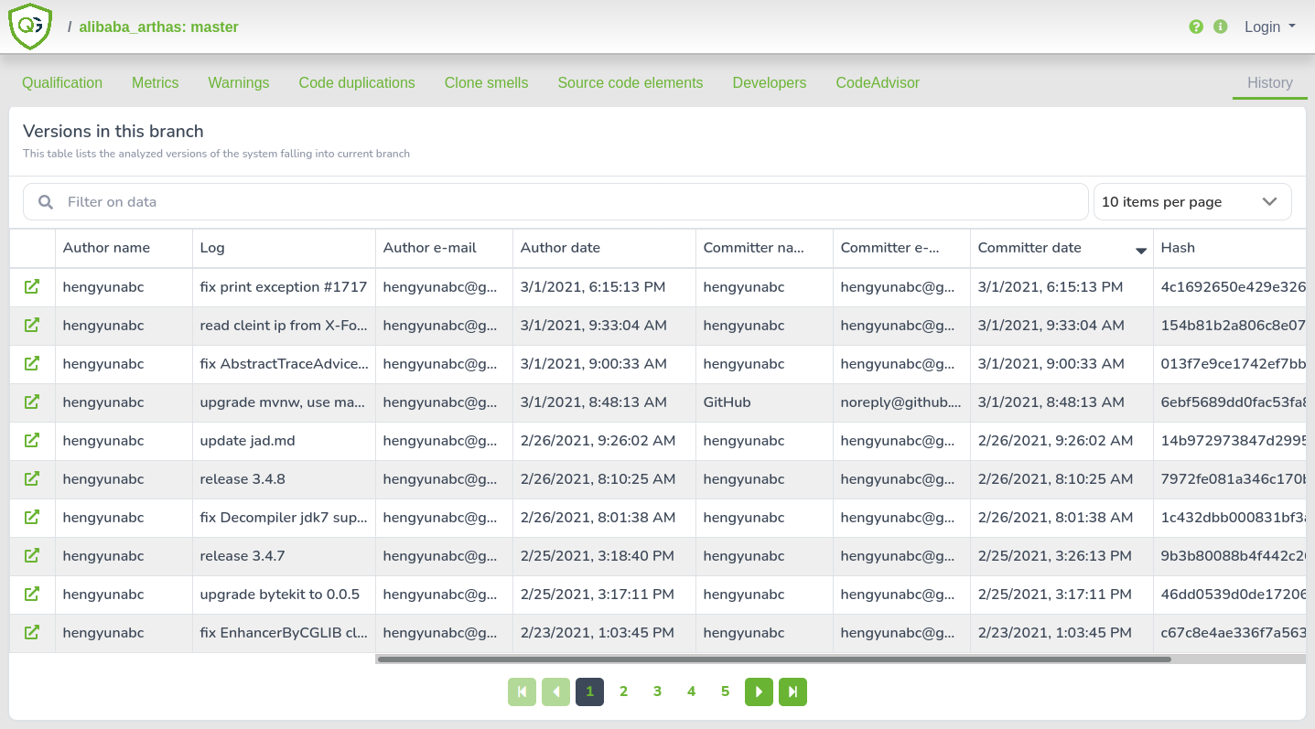1315x729 pixels.
Task: Click author date '2/26/2021, 8:01:38 AM'
Action: [x=598, y=518]
